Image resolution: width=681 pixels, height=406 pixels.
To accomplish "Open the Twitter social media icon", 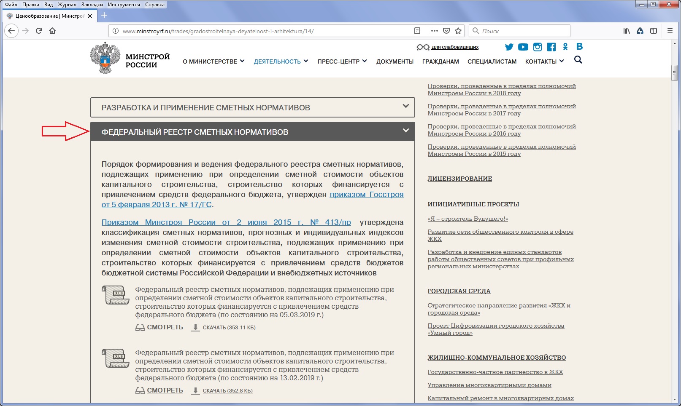I will point(509,47).
